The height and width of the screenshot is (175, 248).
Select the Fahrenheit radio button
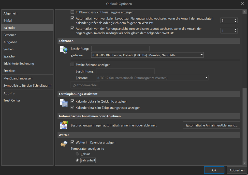(x=77, y=160)
